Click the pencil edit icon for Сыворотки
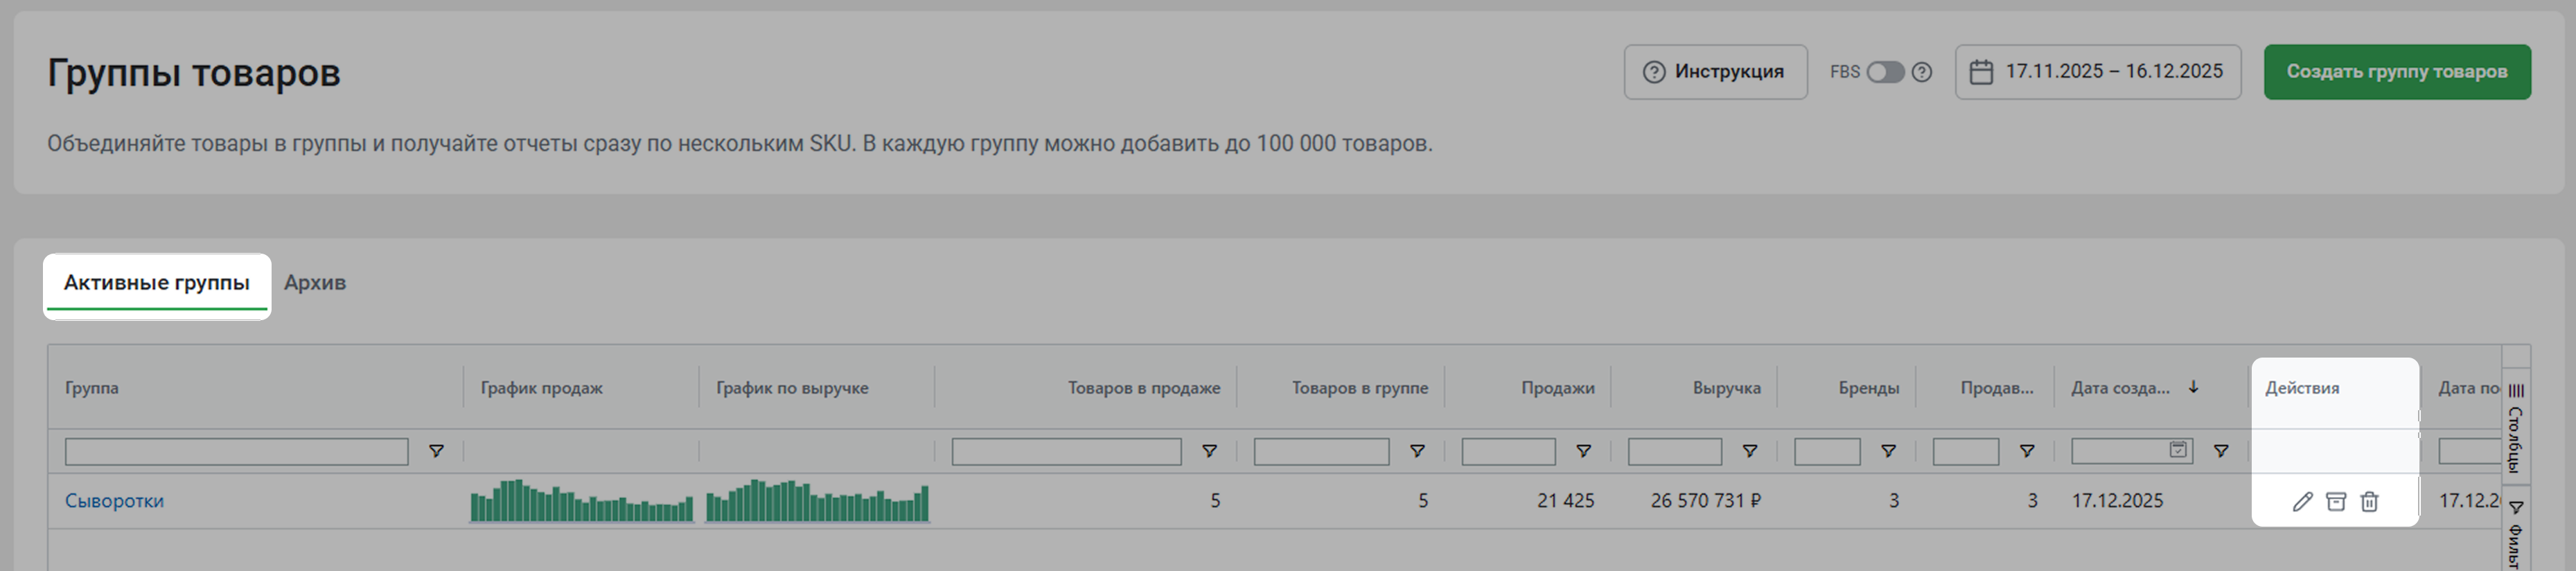The image size is (2576, 571). (x=2302, y=501)
